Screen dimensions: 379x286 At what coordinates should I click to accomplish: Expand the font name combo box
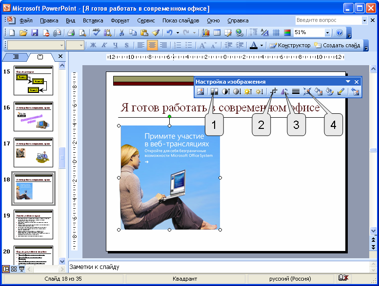click(61, 45)
